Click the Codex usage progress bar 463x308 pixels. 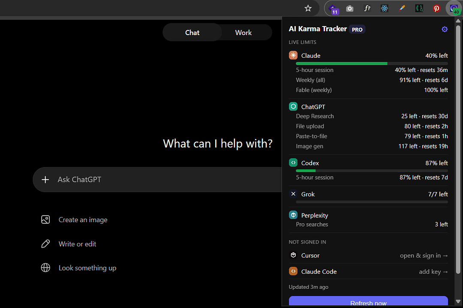[372, 171]
